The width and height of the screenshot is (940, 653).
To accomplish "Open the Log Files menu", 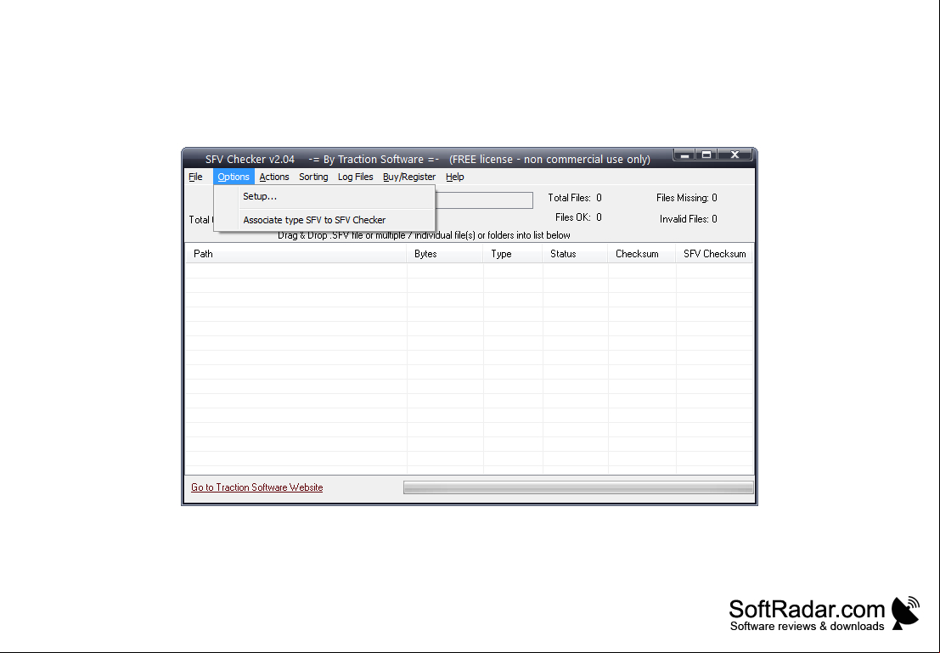I will pyautogui.click(x=356, y=177).
